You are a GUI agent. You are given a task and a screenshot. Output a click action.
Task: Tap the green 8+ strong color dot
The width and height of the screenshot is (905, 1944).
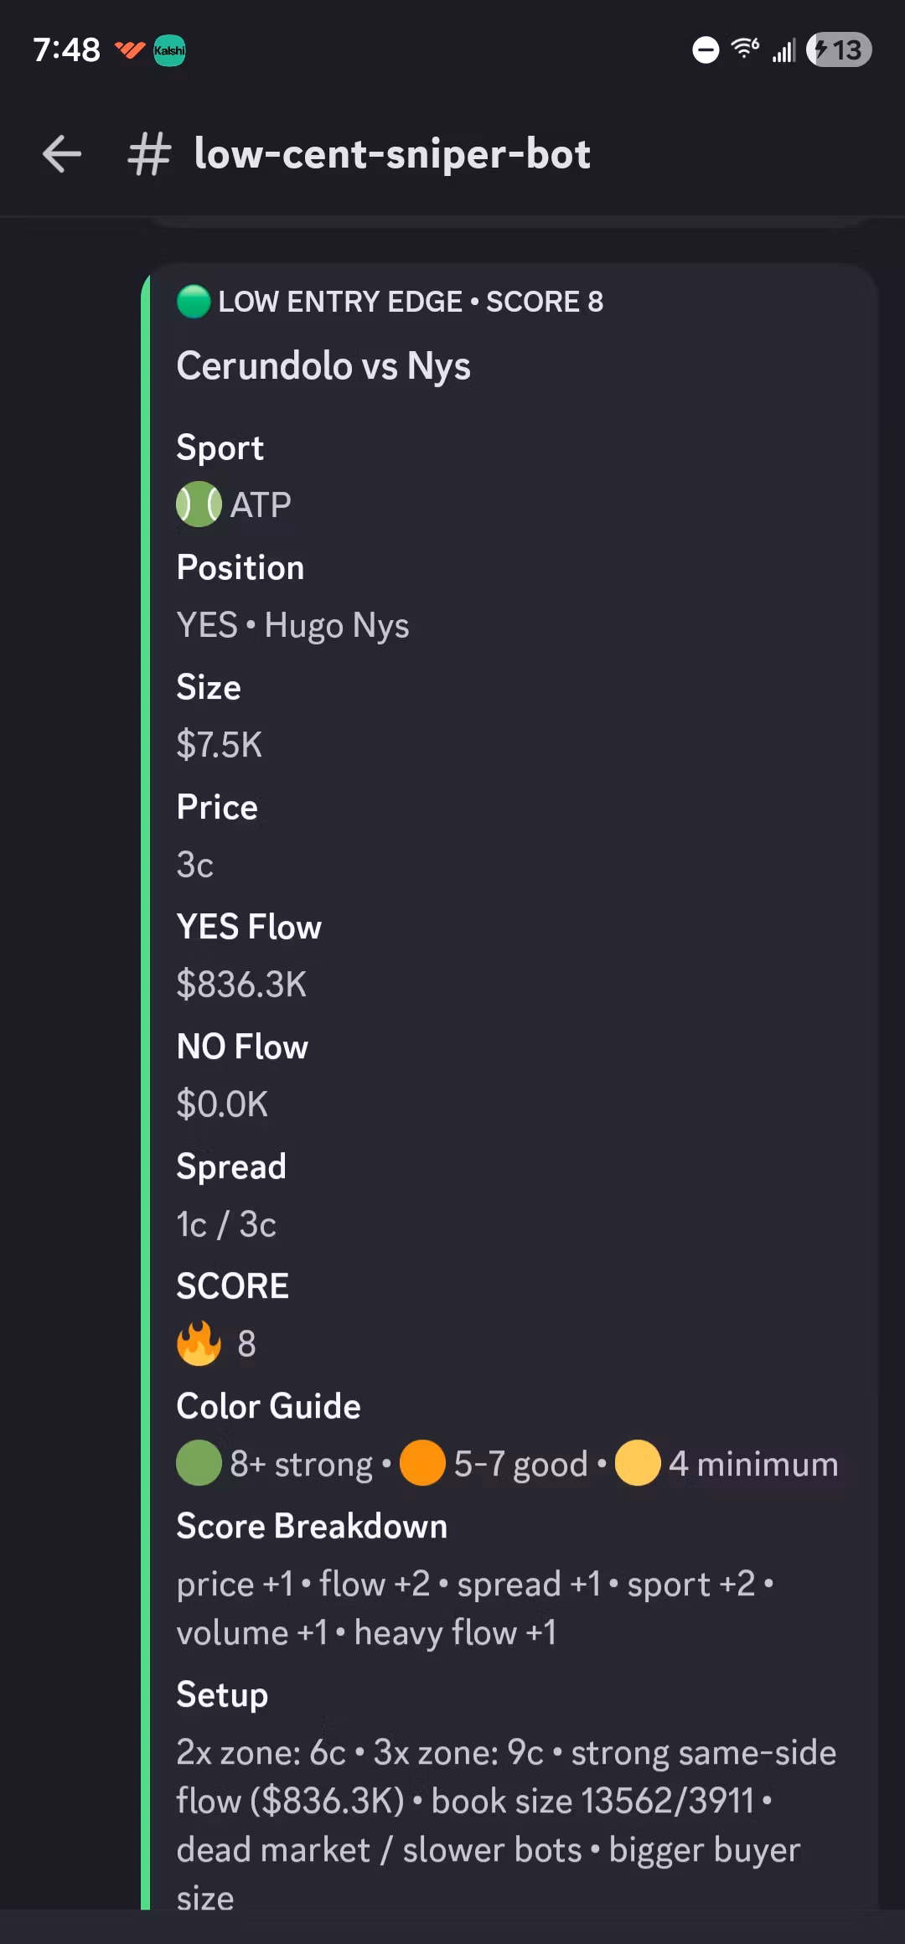[x=199, y=1463]
